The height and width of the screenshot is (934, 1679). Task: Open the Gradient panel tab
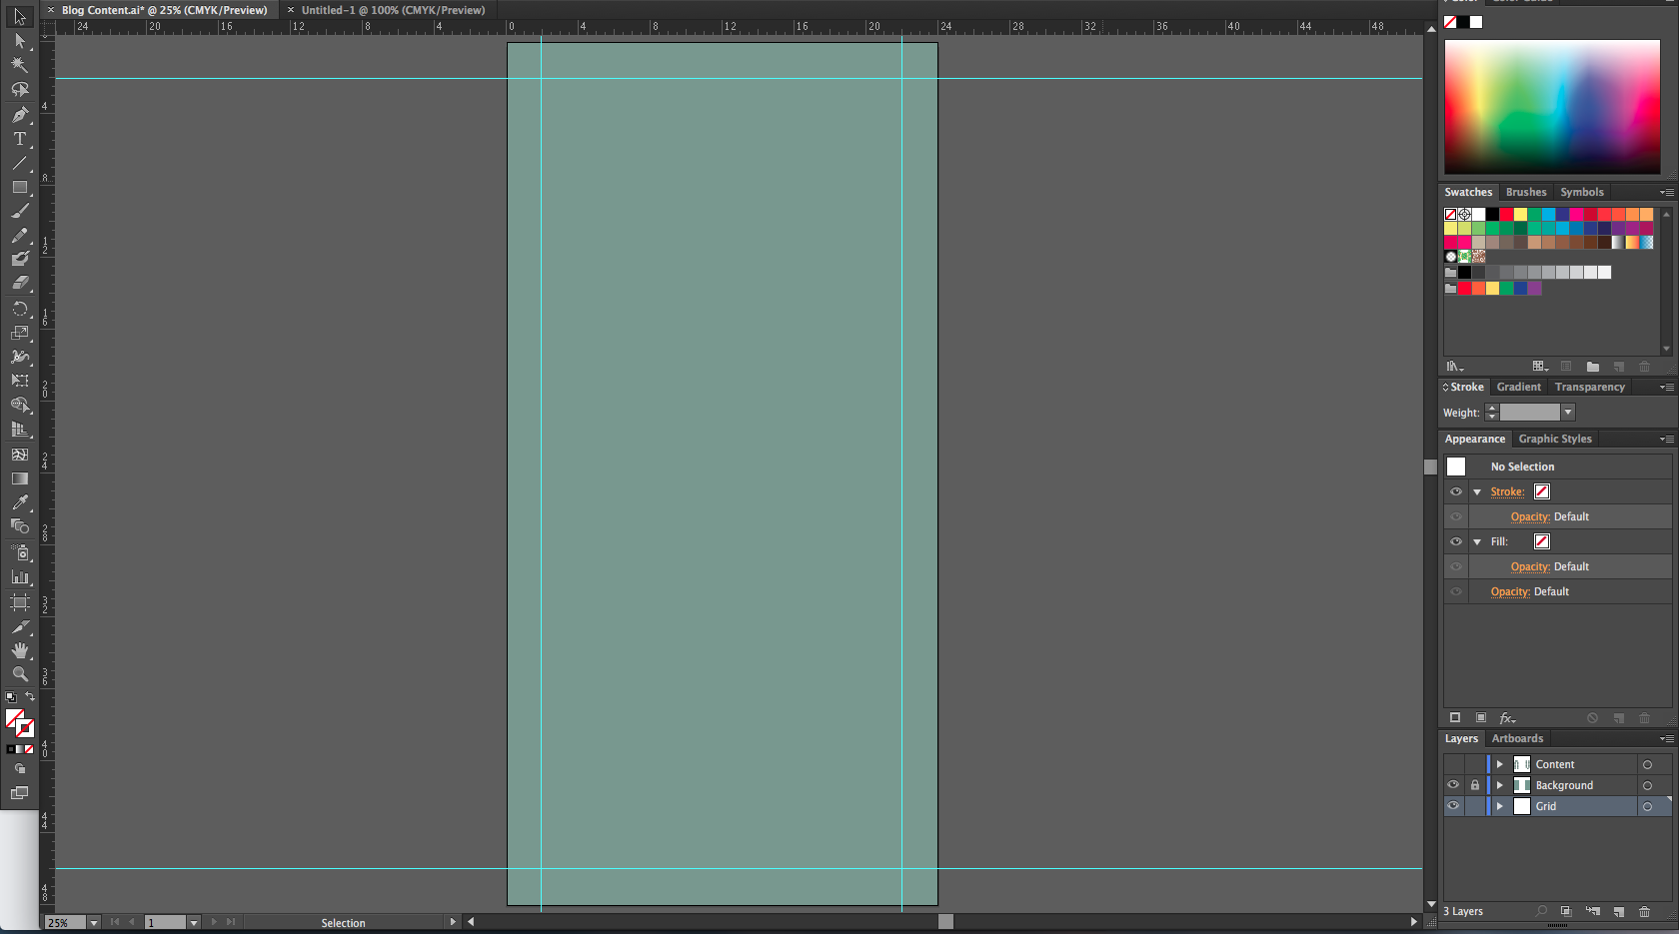tap(1519, 387)
